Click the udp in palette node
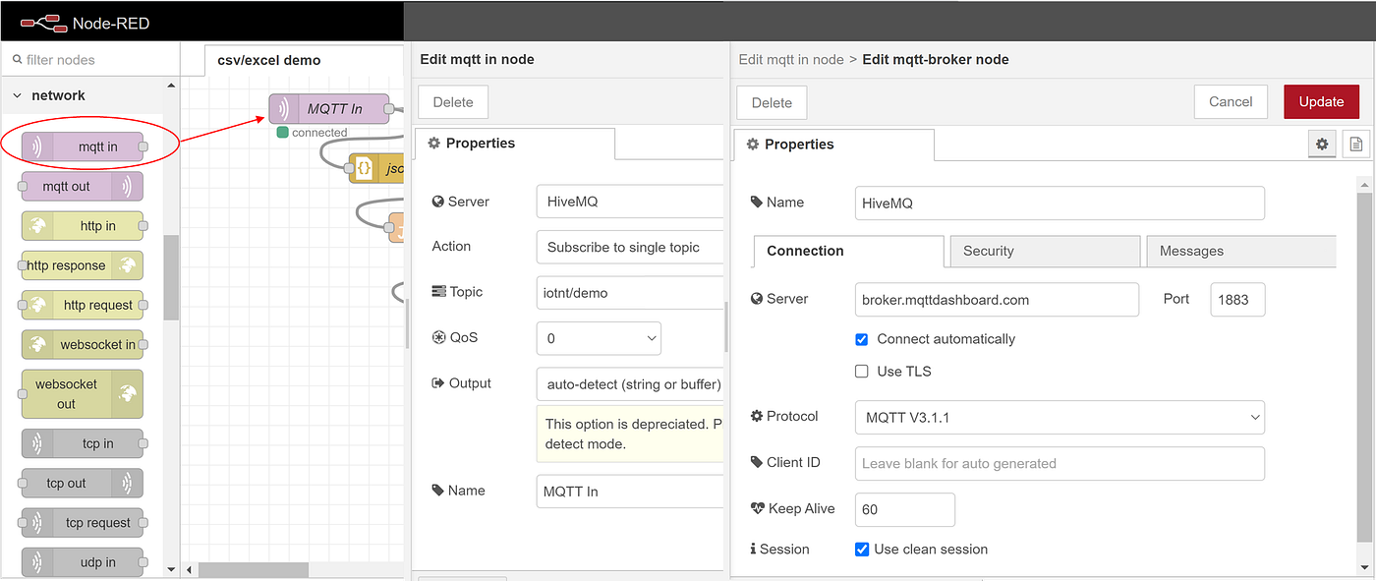This screenshot has height=581, width=1376. pos(83,562)
